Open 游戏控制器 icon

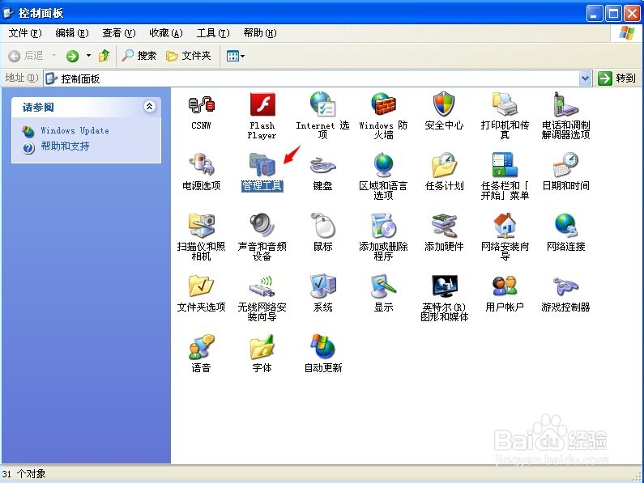pyautogui.click(x=565, y=286)
